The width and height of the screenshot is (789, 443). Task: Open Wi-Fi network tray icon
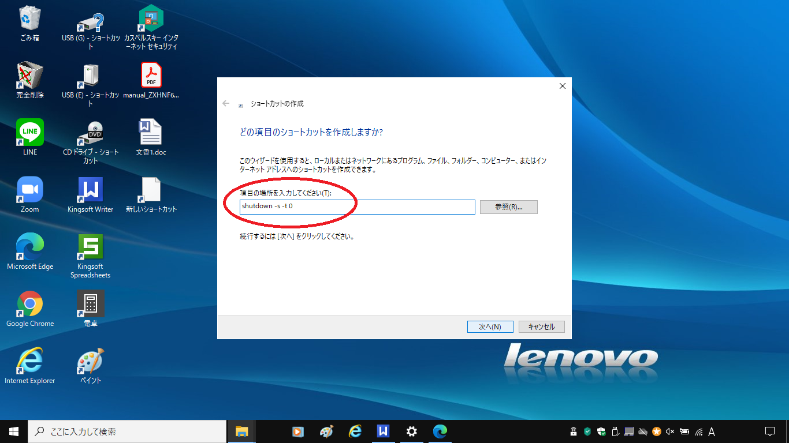tap(698, 431)
